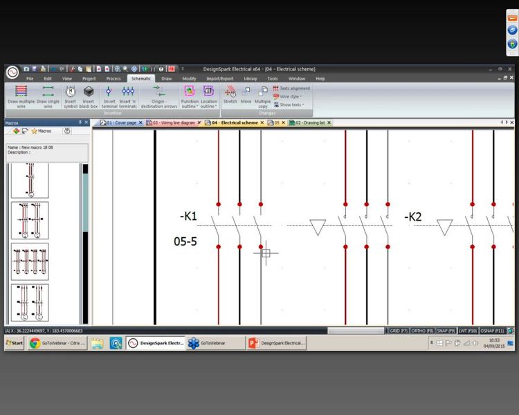Select the Draw single wire tool
This screenshot has height=415, width=519.
pyautogui.click(x=48, y=96)
